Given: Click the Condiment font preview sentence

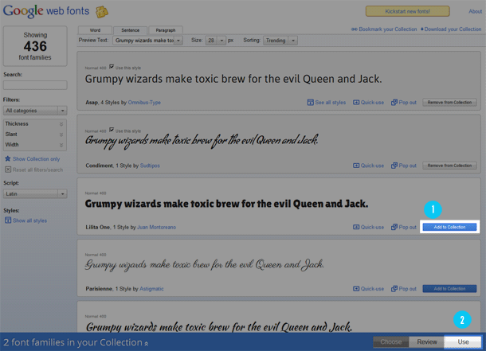Looking at the screenshot, I should (202, 141).
